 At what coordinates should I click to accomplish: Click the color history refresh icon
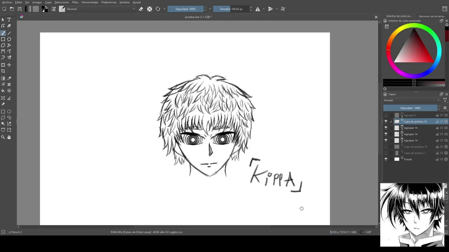(x=385, y=89)
